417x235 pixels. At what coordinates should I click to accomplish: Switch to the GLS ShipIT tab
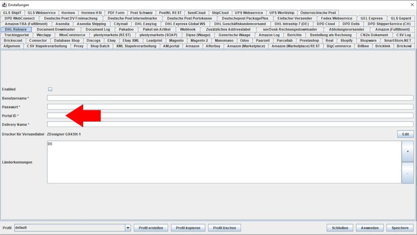(12, 13)
